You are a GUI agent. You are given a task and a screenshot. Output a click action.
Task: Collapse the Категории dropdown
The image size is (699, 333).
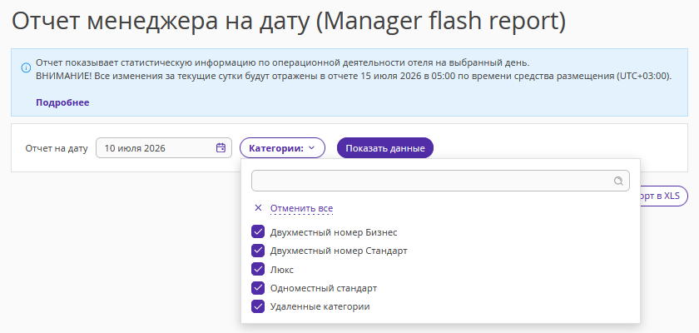point(282,148)
